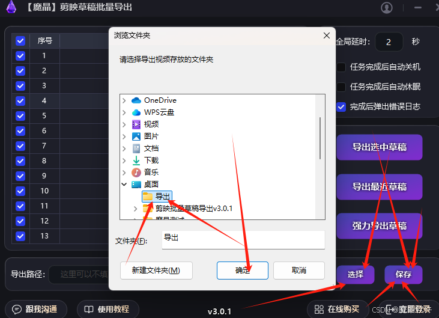Expand the 下载 tree node
This screenshot has height=318, width=439.
pyautogui.click(x=124, y=161)
